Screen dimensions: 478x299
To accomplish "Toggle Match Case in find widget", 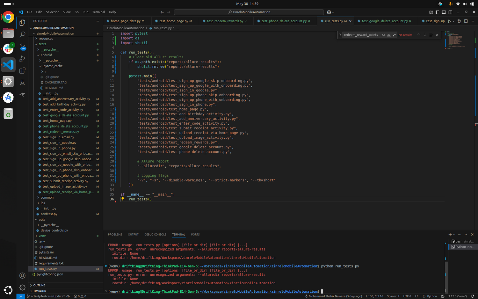I will coord(383,35).
